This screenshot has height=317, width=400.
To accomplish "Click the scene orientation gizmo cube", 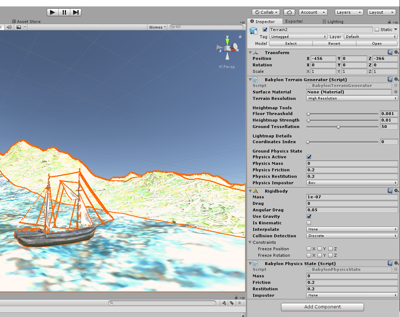I will tap(227, 48).
